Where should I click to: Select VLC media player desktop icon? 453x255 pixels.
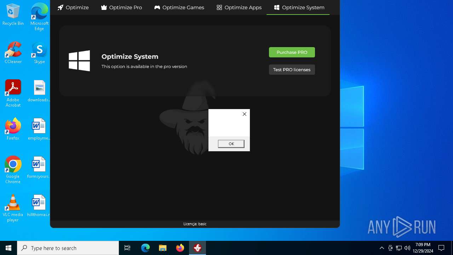tap(13, 208)
